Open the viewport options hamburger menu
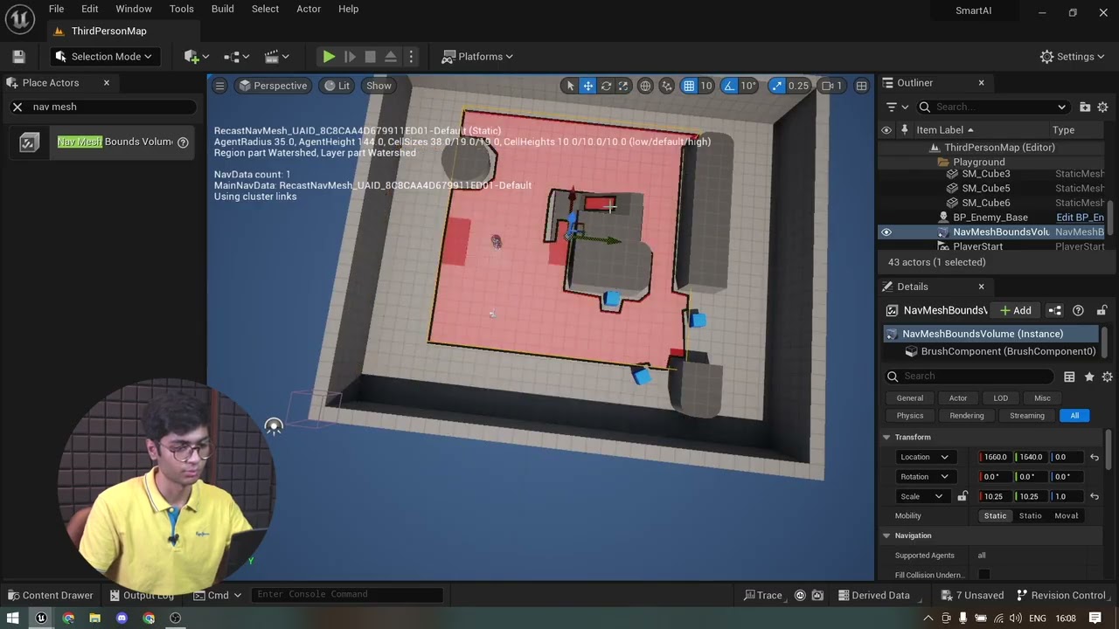 [220, 86]
